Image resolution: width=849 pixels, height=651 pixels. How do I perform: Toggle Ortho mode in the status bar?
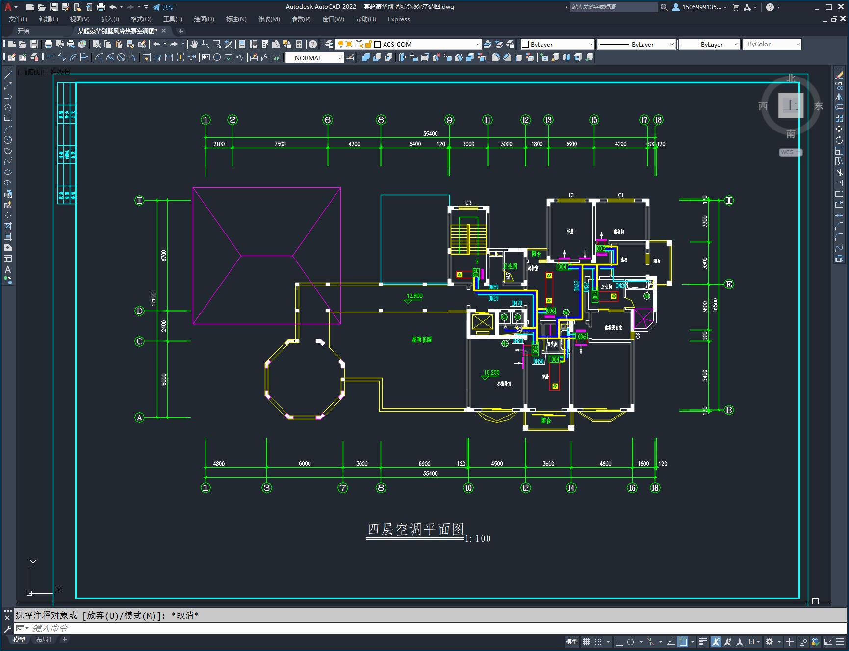tap(619, 641)
